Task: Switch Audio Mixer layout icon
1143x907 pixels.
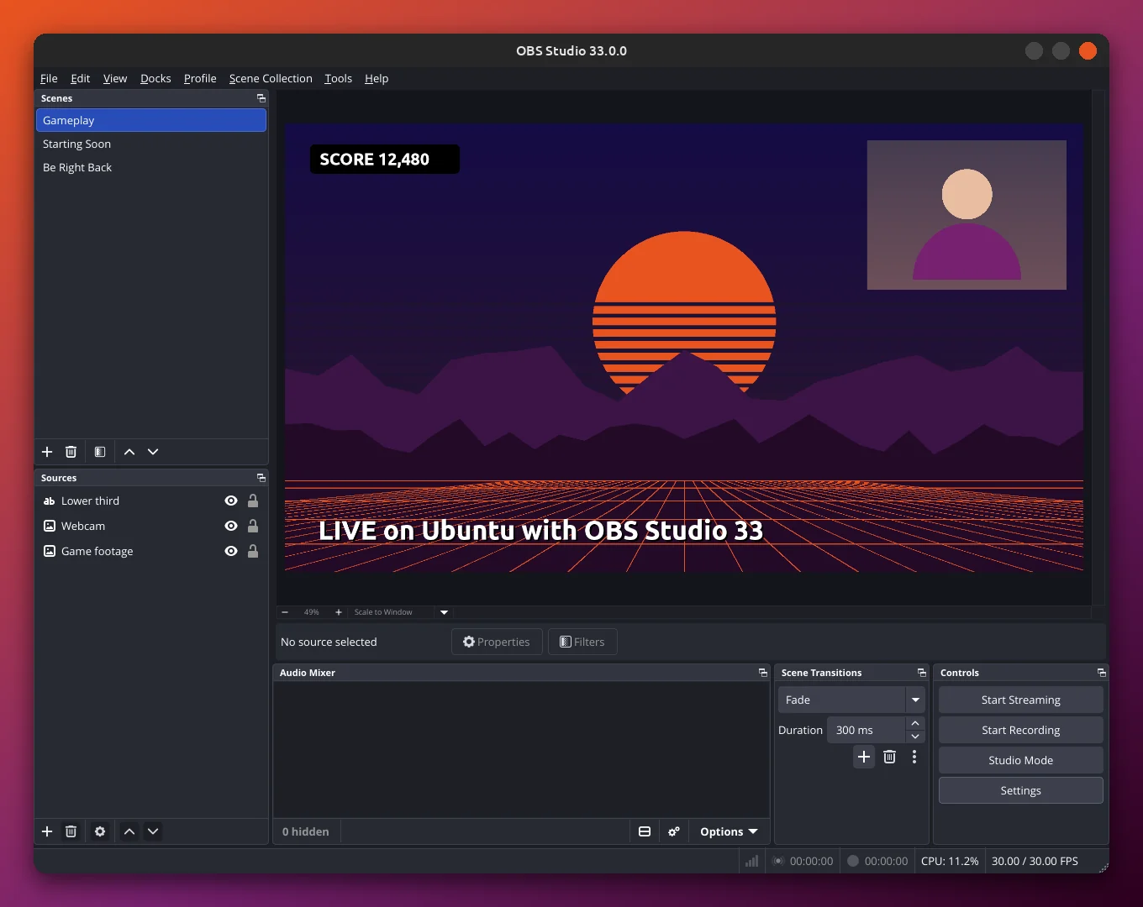Action: 645,831
